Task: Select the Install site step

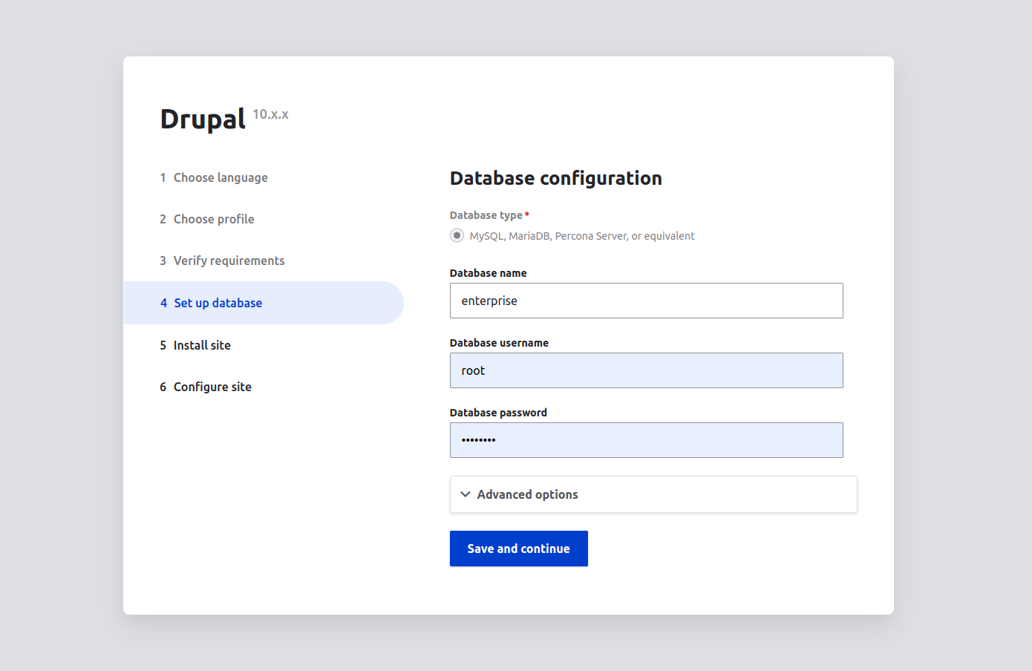Action: (202, 345)
